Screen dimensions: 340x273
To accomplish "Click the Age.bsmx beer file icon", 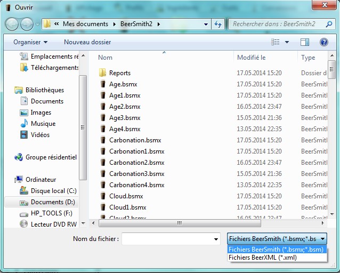I will pos(103,84).
